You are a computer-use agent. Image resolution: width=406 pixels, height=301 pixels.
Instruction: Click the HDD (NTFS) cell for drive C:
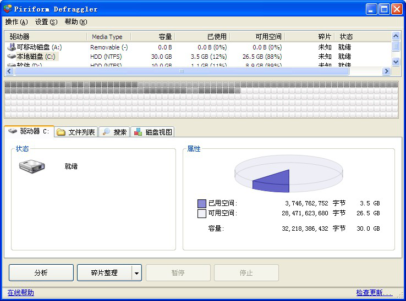(106, 57)
